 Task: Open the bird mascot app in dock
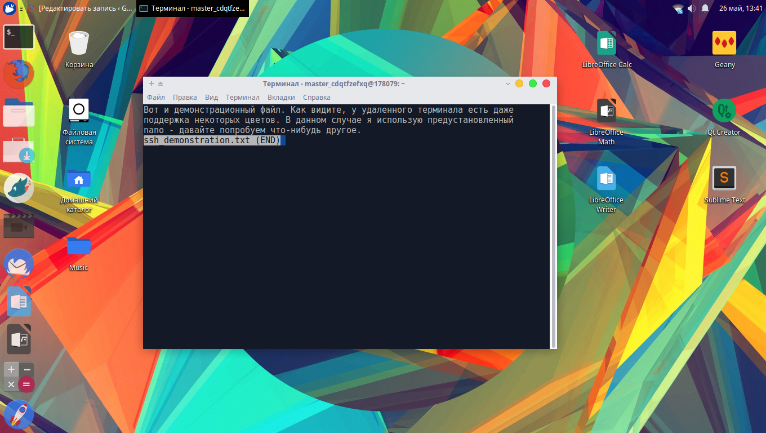pyautogui.click(x=19, y=188)
